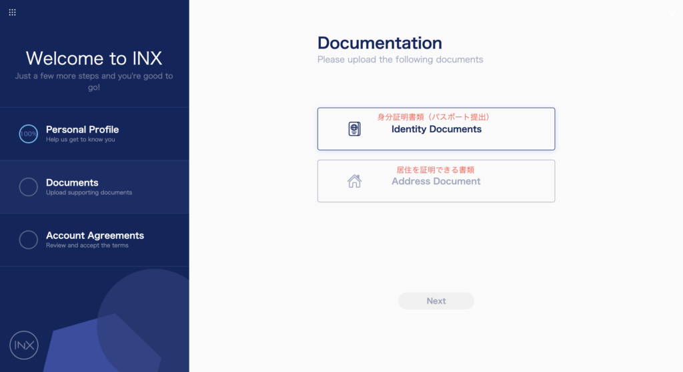Screen dimensions: 683x372
Task: Go to Account Agreements step
Action: click(x=95, y=240)
